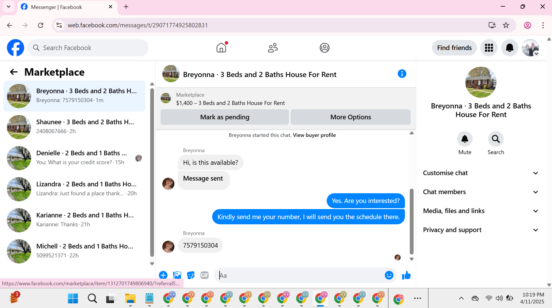This screenshot has height=308, width=552.
Task: Open Shaunee chat in Marketplace list
Action: coord(74,127)
